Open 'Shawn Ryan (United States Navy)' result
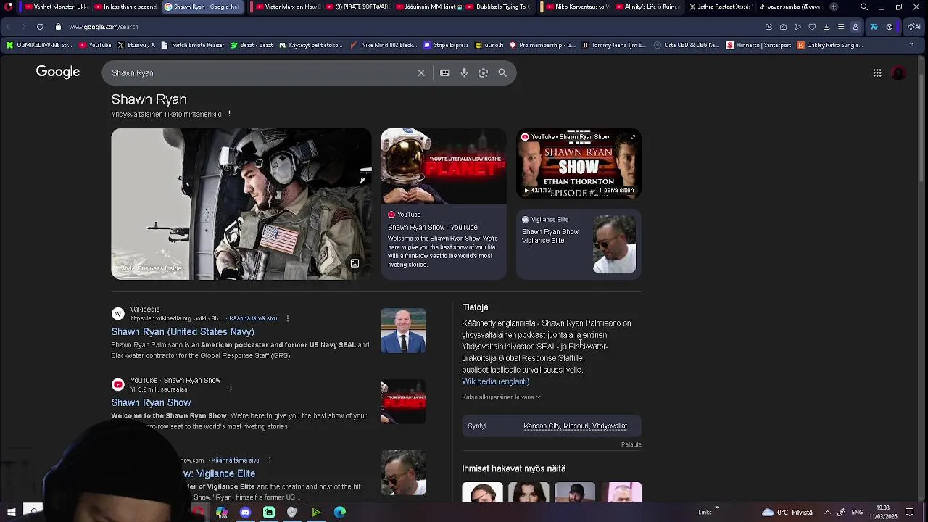The image size is (928, 522). click(x=183, y=331)
